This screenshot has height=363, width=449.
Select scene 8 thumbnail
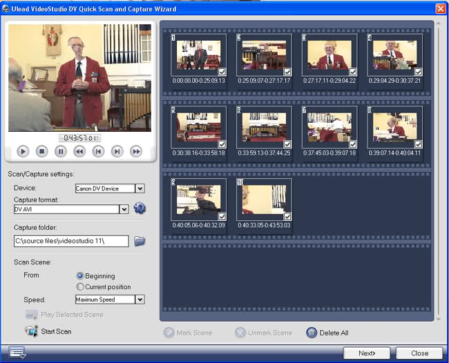click(395, 127)
